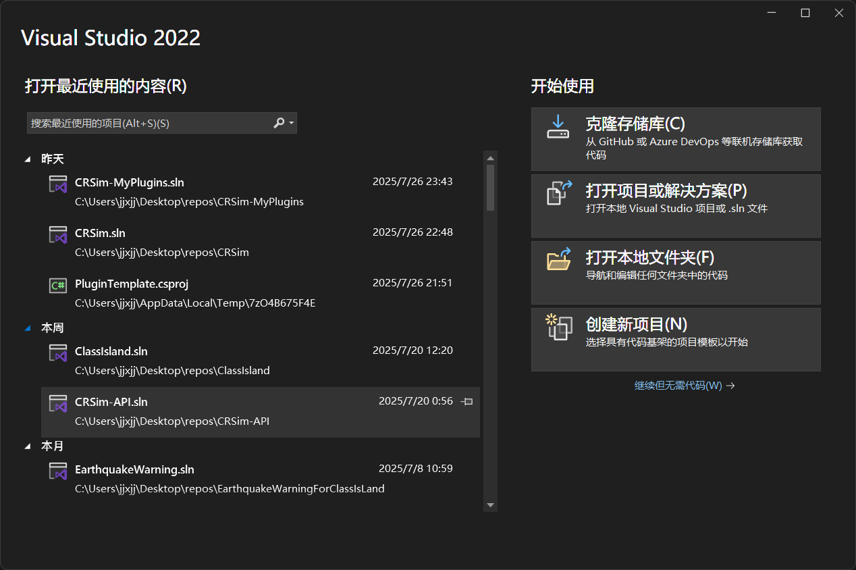
Task: Click the EarthquakeWarning.sln solution icon
Action: tap(58, 471)
